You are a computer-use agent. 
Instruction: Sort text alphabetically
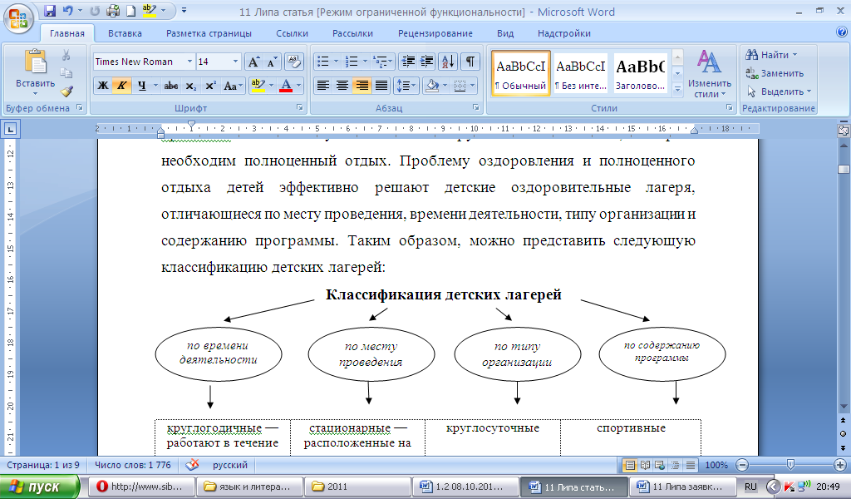448,62
